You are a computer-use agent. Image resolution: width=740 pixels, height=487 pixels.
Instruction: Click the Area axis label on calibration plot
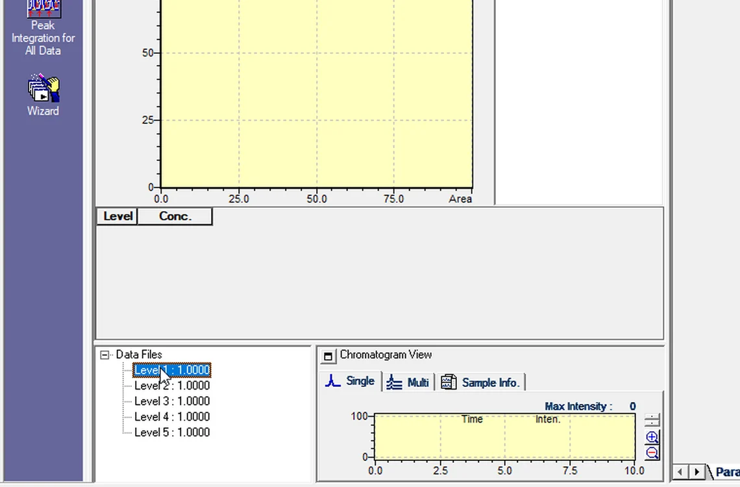click(460, 199)
